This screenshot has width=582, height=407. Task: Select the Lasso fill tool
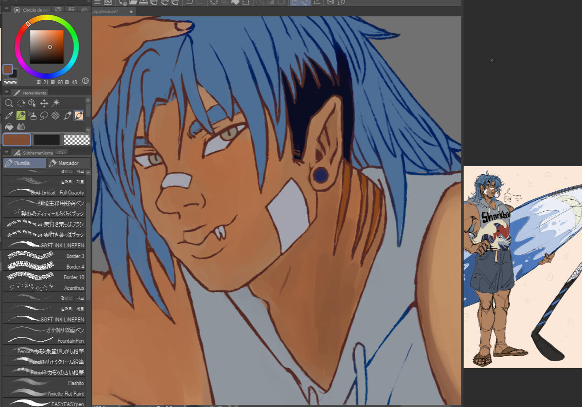[44, 116]
